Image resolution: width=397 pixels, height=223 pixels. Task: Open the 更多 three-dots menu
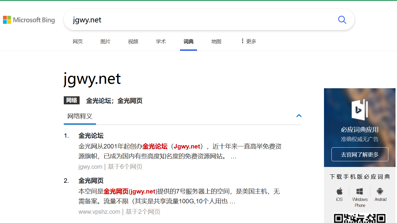(x=249, y=41)
